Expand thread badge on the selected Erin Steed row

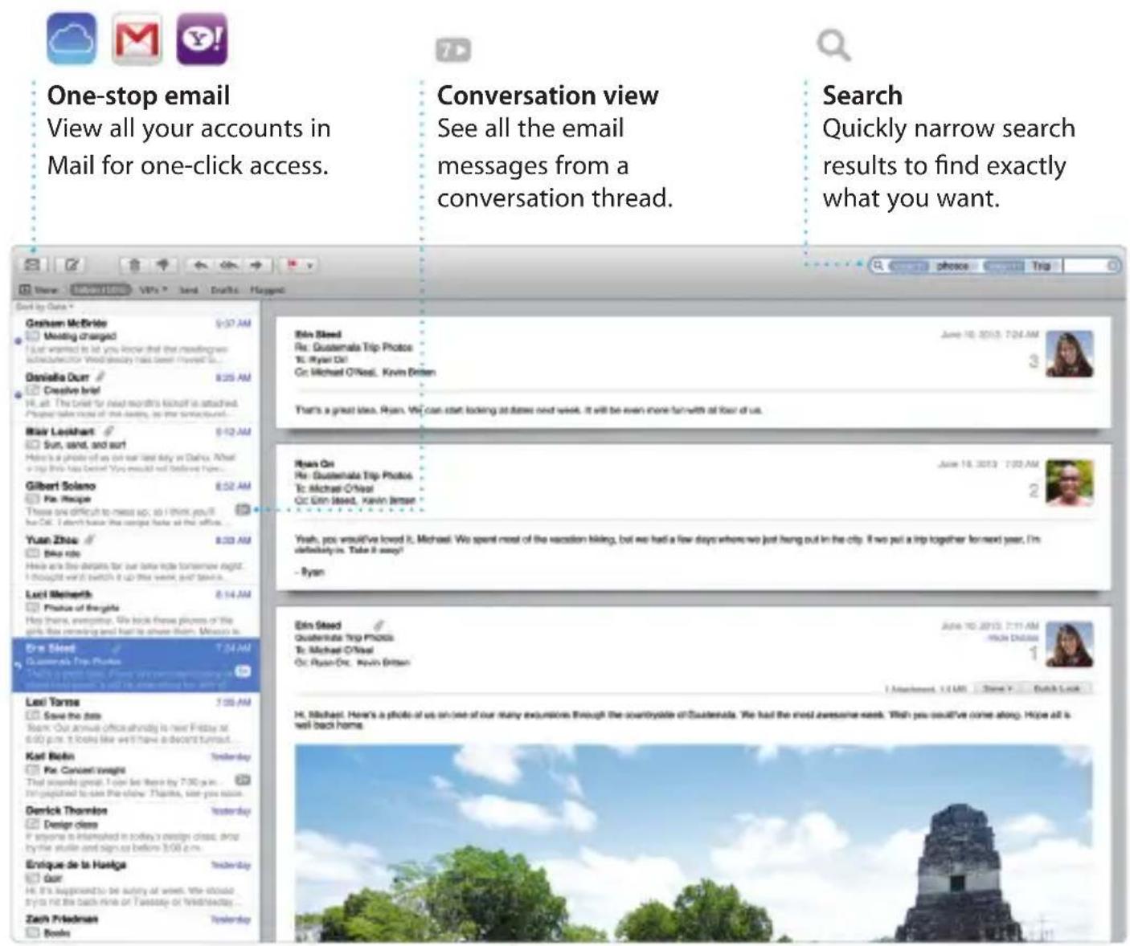pyautogui.click(x=243, y=671)
